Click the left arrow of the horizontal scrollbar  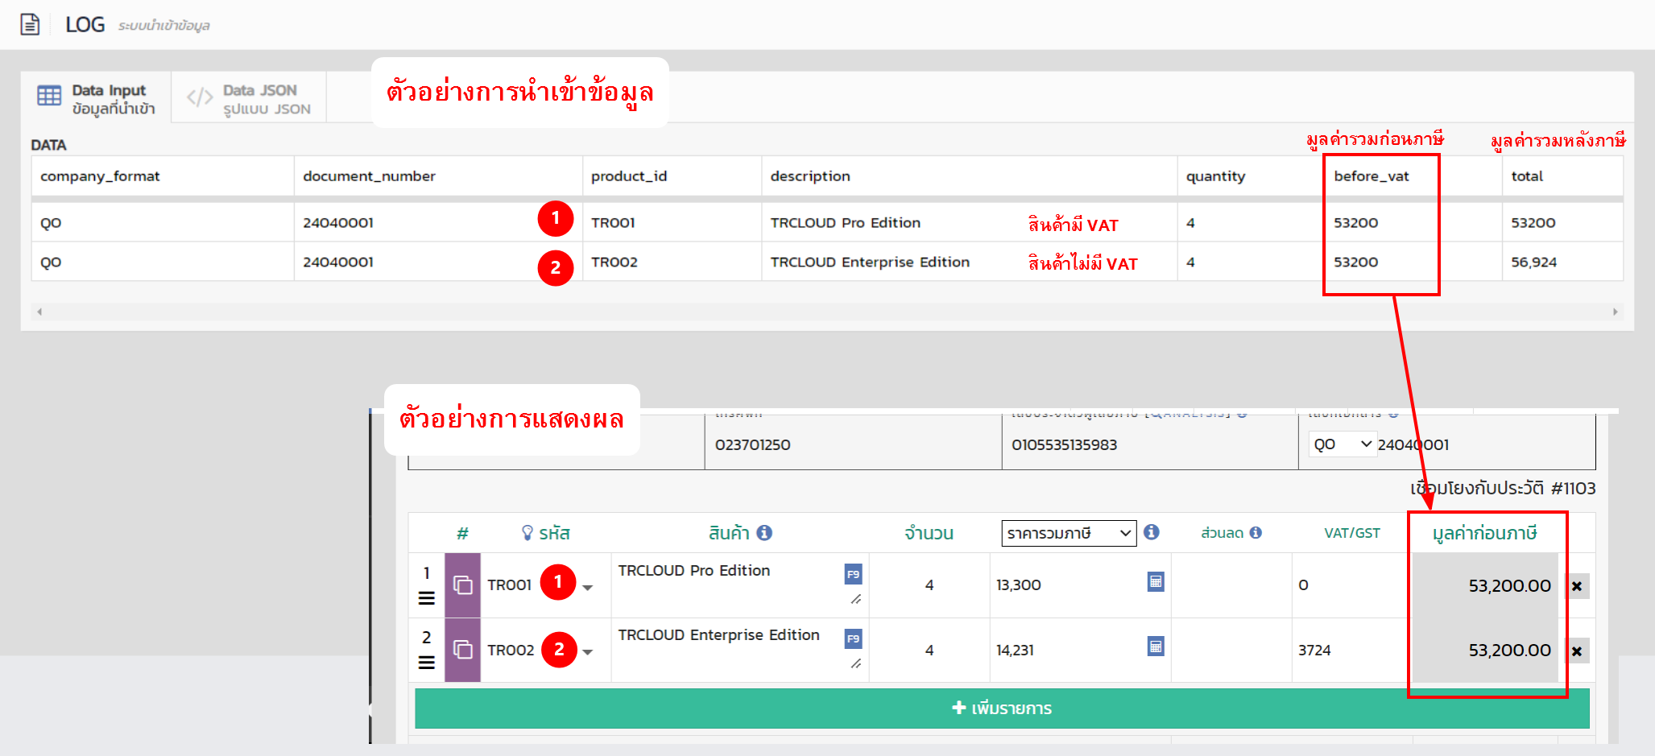(39, 312)
